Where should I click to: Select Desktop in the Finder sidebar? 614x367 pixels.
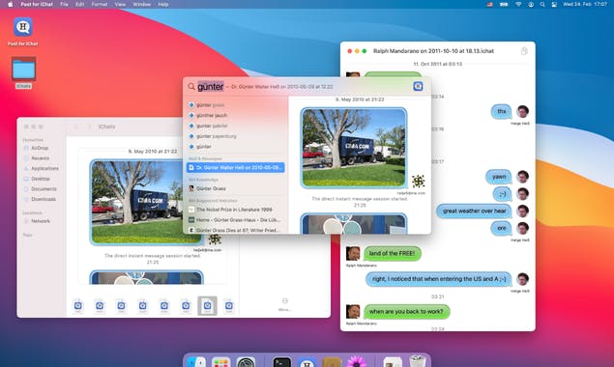[41, 179]
